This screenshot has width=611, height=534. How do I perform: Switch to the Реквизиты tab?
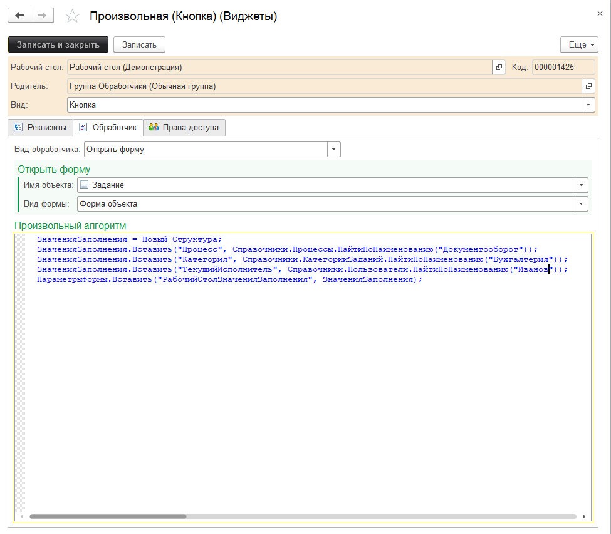click(x=41, y=128)
